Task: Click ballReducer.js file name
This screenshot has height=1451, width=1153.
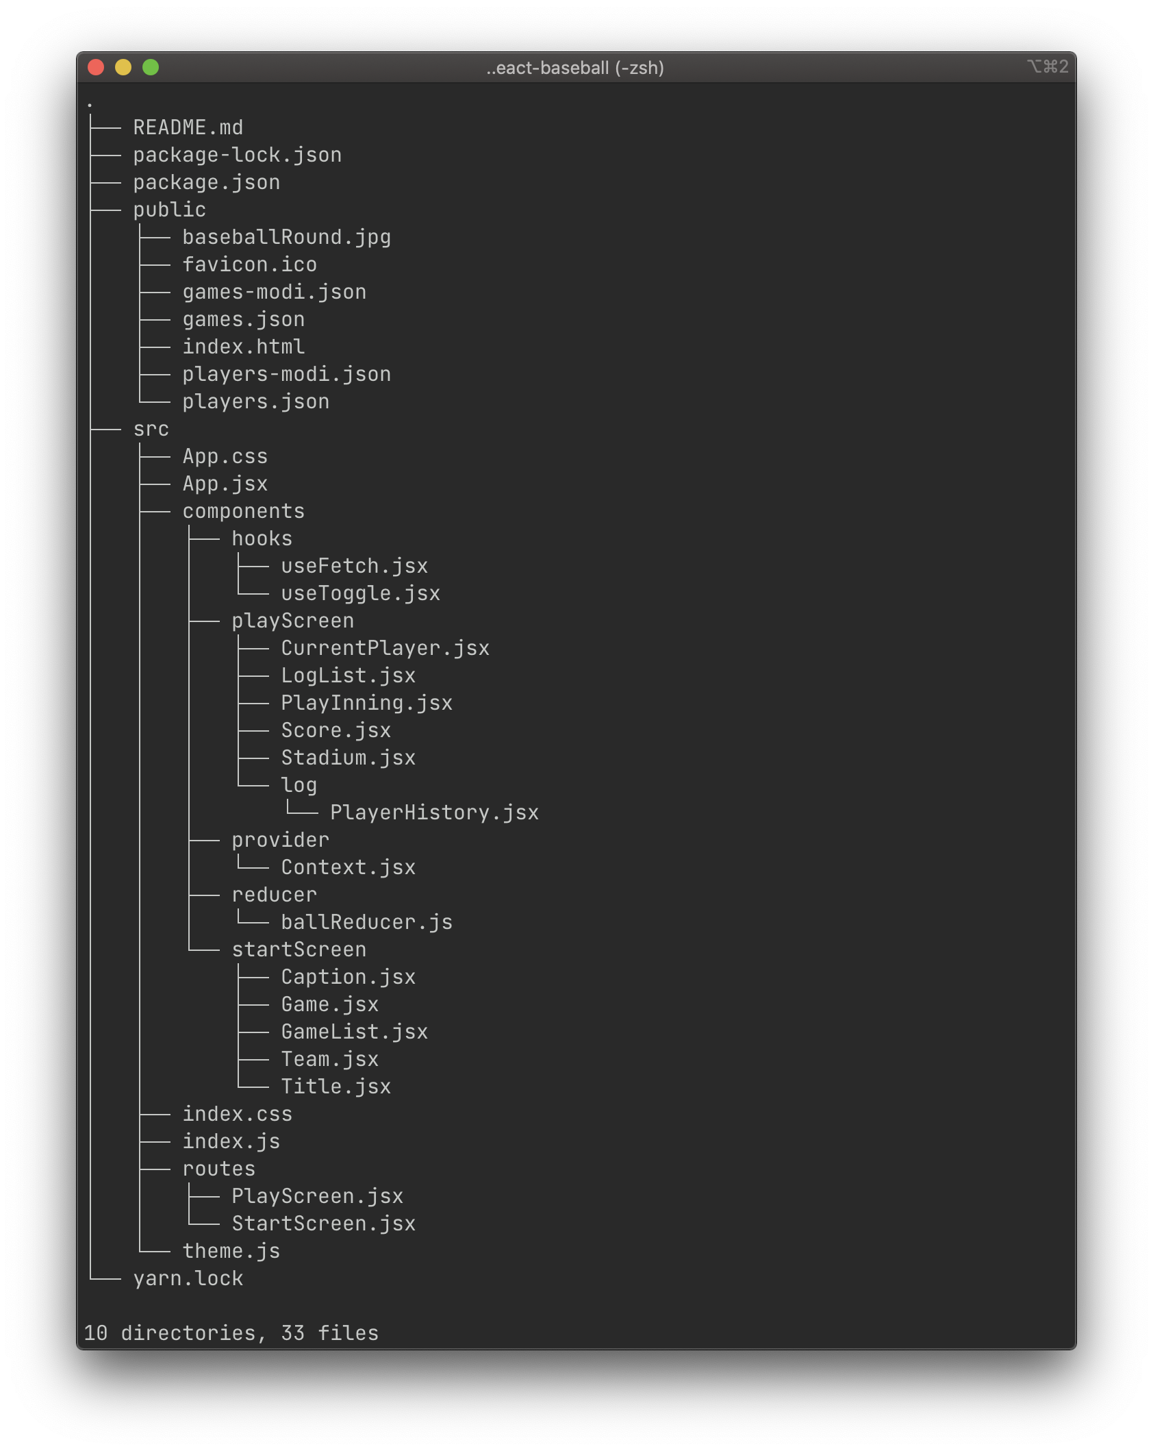Action: [x=367, y=922]
